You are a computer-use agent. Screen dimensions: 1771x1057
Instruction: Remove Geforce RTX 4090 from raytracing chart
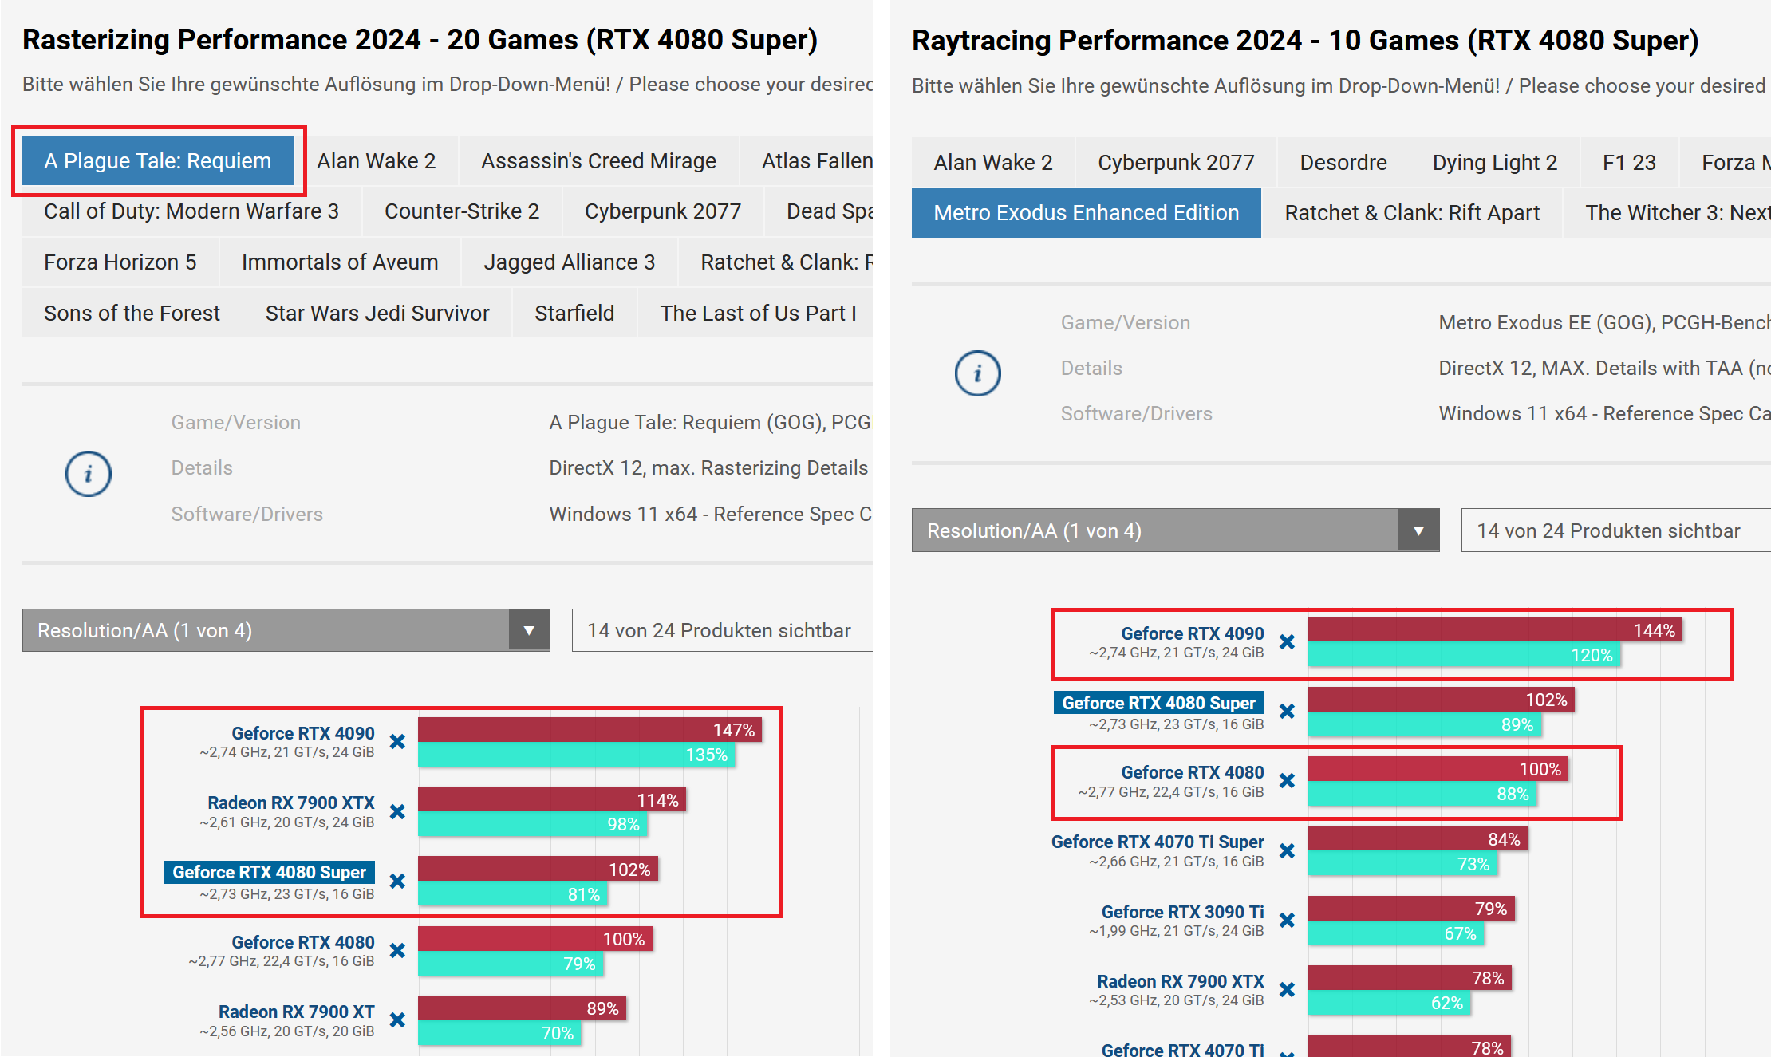(x=1287, y=641)
